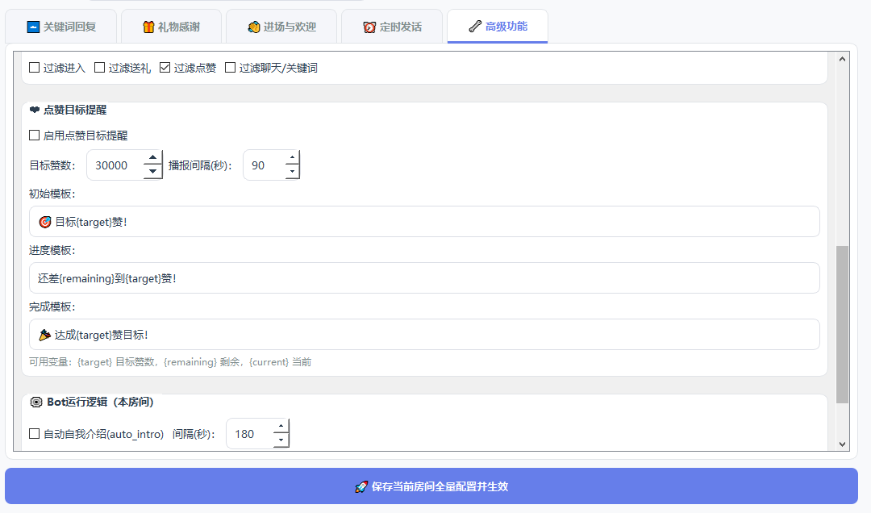Click down arrow of 播报间隔 spinner
Image resolution: width=871 pixels, height=513 pixels.
(x=291, y=172)
